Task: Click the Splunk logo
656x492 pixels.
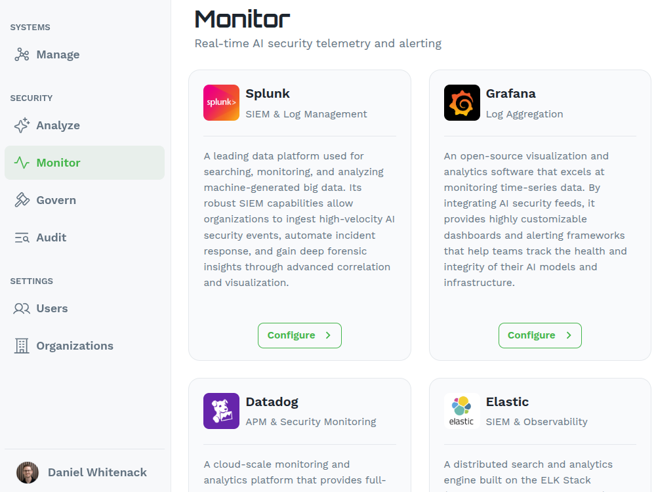Action: pyautogui.click(x=221, y=102)
